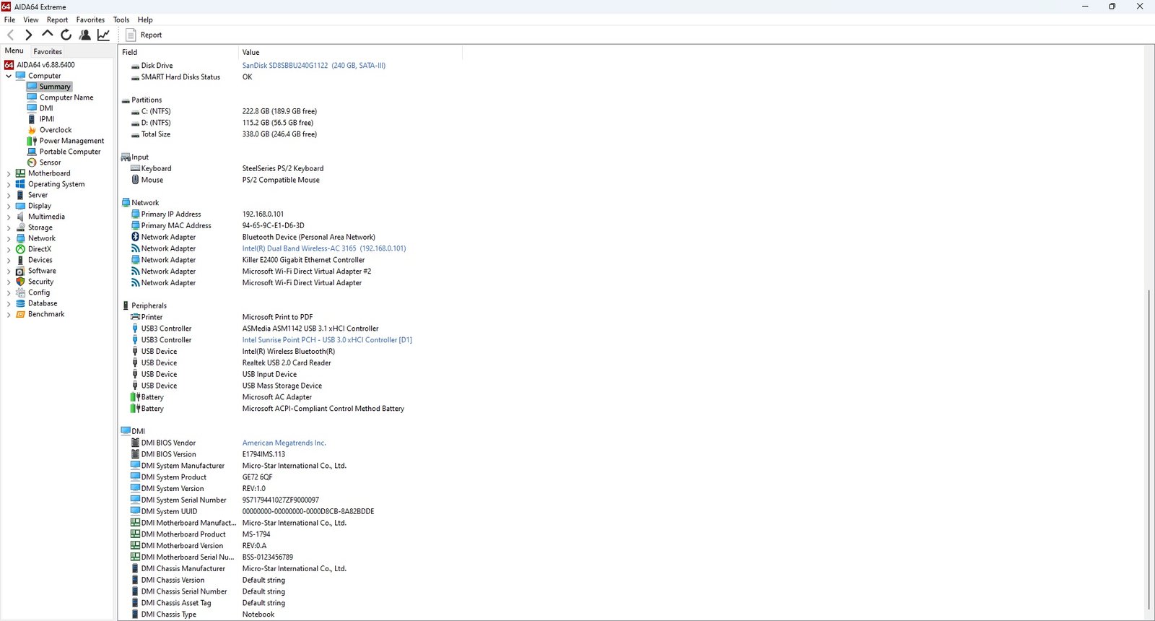Go forward using the toolbar right arrow
The width and height of the screenshot is (1155, 621).
(28, 35)
